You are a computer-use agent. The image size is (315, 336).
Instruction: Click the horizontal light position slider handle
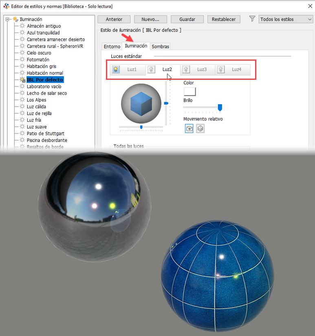coord(141,127)
